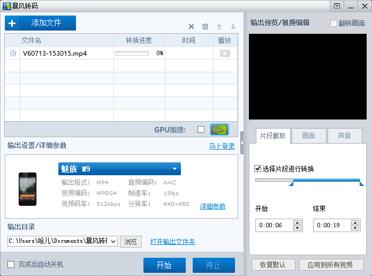This screenshot has height=276, width=372.
Task: Remove selected file with the X icon
Action: [191, 27]
